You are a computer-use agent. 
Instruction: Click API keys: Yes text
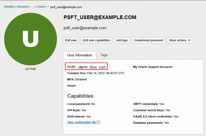coord(77,110)
